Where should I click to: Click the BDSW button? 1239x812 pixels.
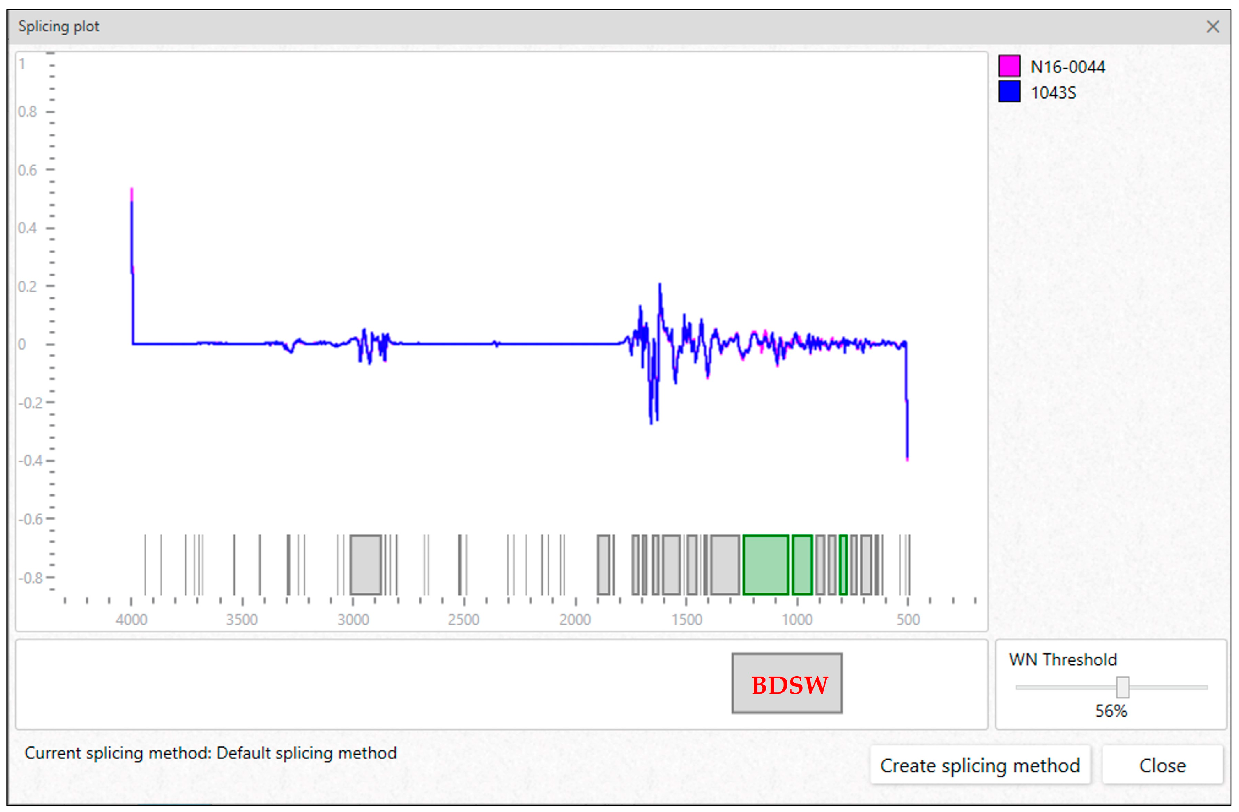point(787,683)
